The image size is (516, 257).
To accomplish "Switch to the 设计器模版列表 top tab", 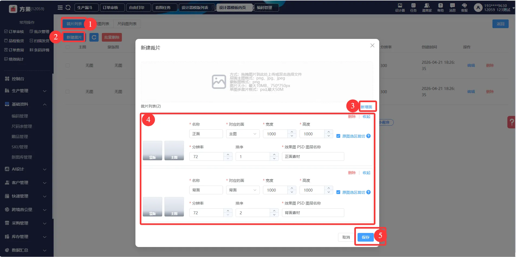I will 197,8.
